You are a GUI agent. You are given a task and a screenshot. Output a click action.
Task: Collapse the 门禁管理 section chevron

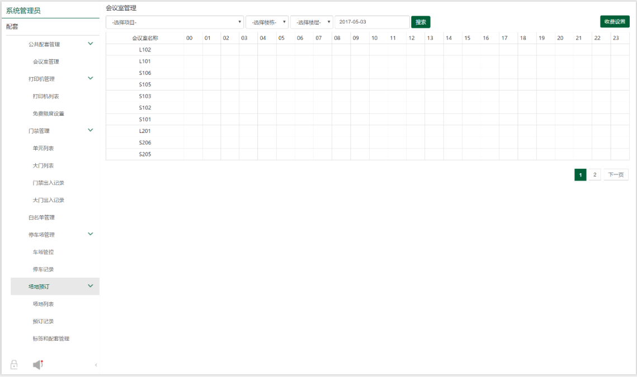click(x=91, y=130)
